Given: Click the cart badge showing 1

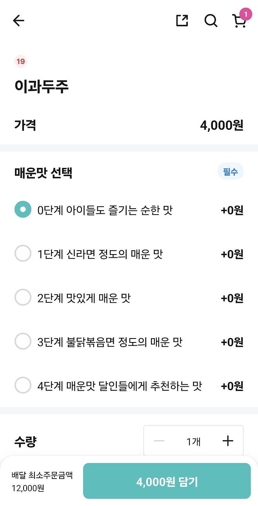Looking at the screenshot, I should point(246,14).
